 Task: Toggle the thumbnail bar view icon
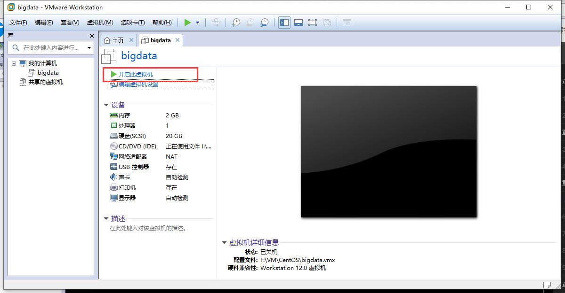pos(299,23)
